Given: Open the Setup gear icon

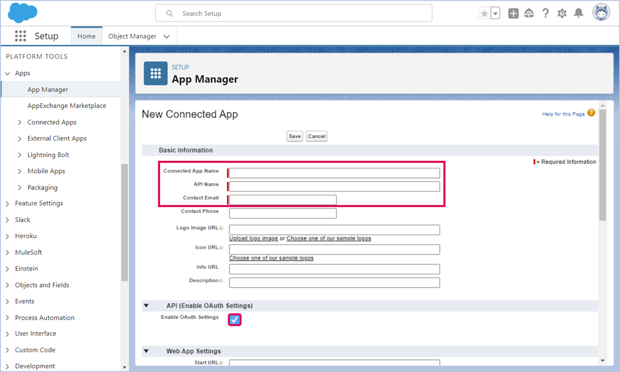Looking at the screenshot, I should [x=562, y=13].
